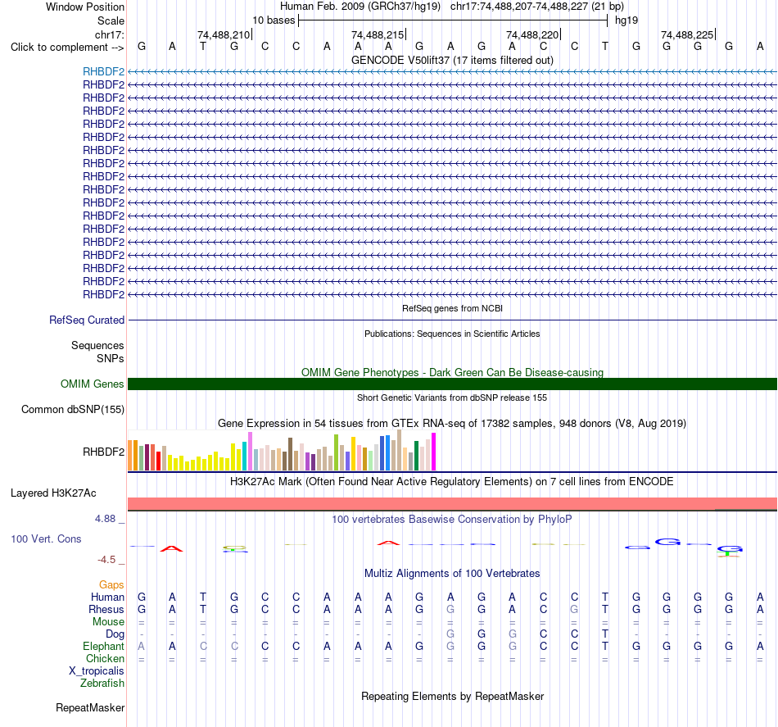Select the Rhesus alignment row label
Viewport: 778px width, 727px height.
[106, 609]
